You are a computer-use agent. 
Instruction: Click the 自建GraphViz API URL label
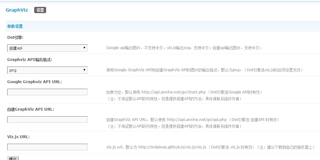coord(31,109)
